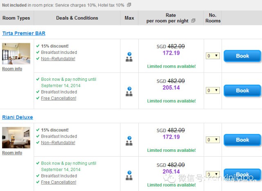Book the Tirta Premier BAR non-refundable rate
The image size is (262, 191).
coord(242,56)
